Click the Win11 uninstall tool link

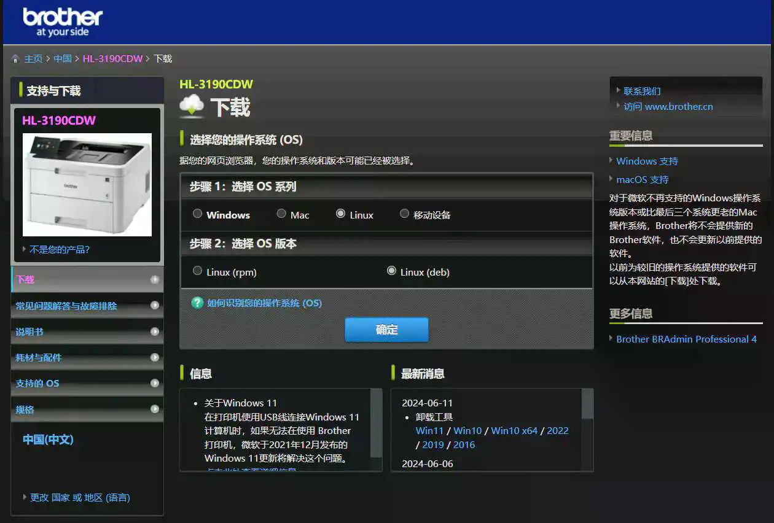[429, 431]
